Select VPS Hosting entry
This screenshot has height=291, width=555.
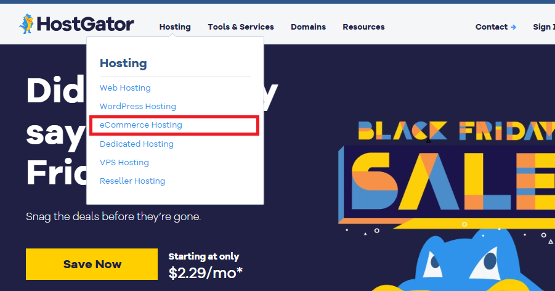(124, 162)
